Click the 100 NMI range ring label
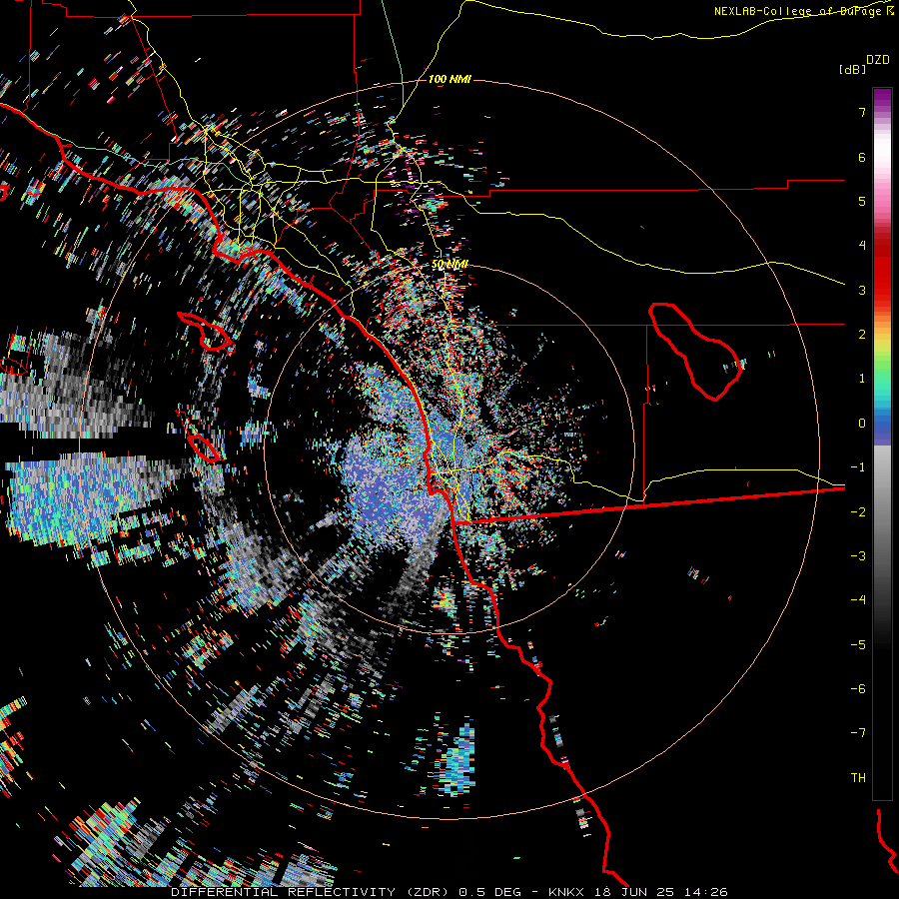The height and width of the screenshot is (899, 899). (x=449, y=79)
